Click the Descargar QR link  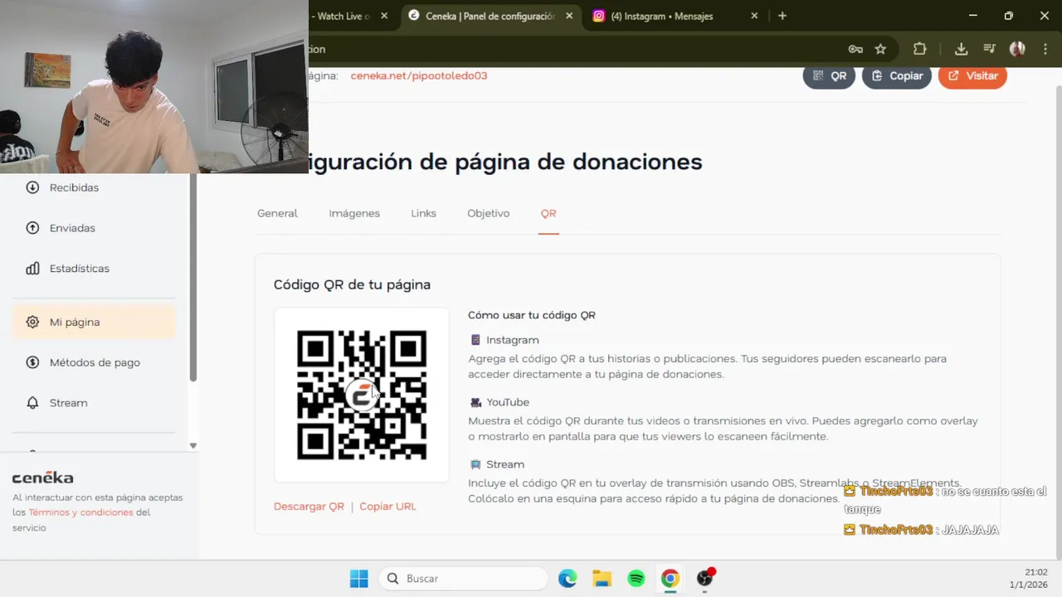point(309,507)
